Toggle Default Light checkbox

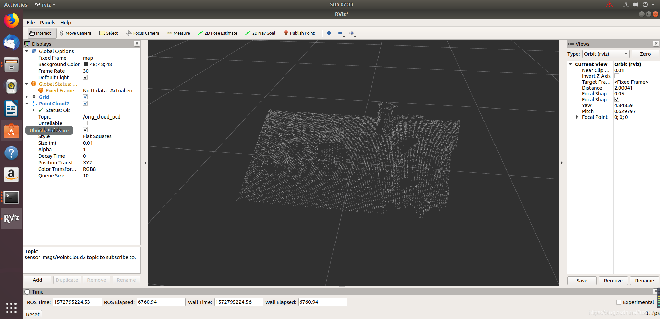coord(85,77)
